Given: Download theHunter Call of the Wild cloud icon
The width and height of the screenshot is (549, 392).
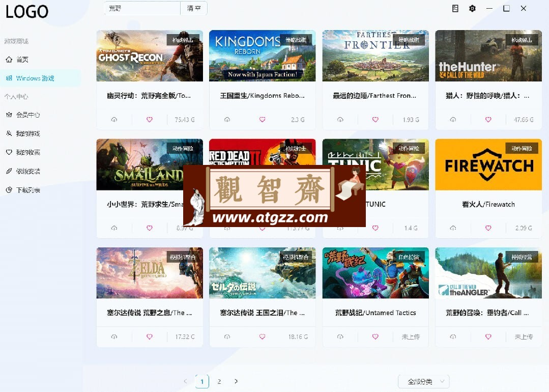Looking at the screenshot, I should (453, 120).
